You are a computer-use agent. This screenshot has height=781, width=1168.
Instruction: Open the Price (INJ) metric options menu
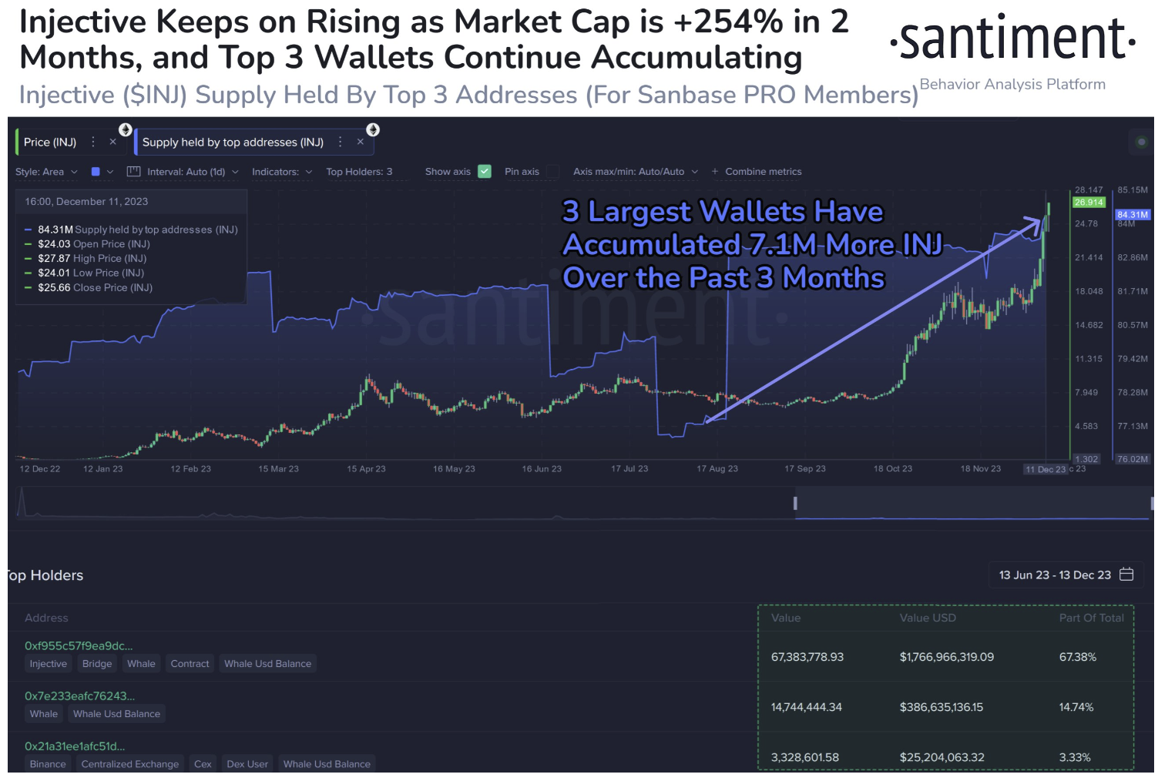pyautogui.click(x=93, y=142)
